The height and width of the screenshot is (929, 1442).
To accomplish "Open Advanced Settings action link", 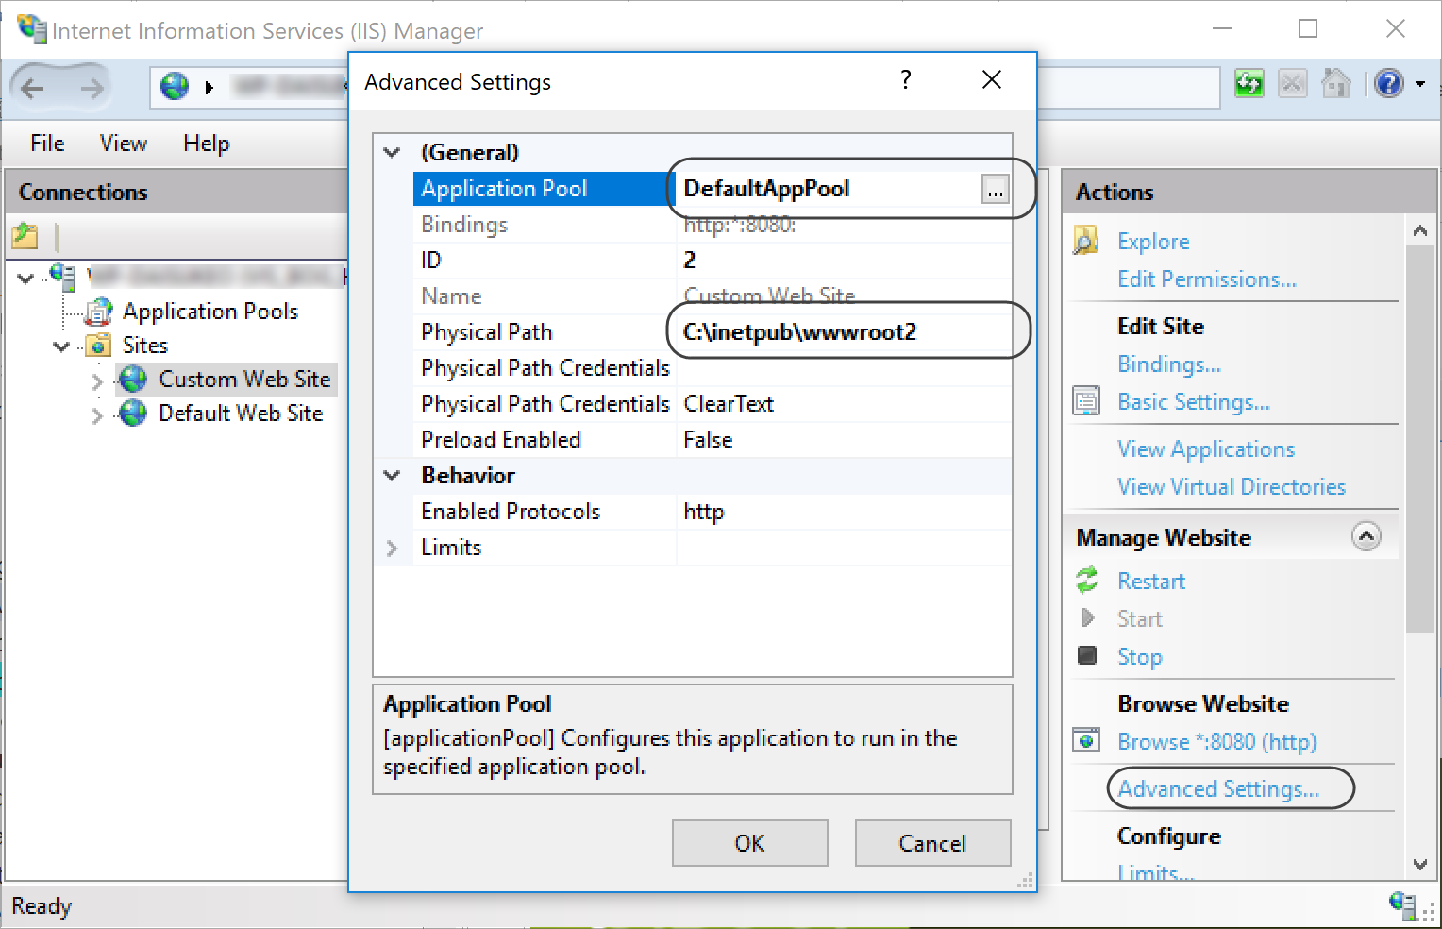I will click(1218, 789).
